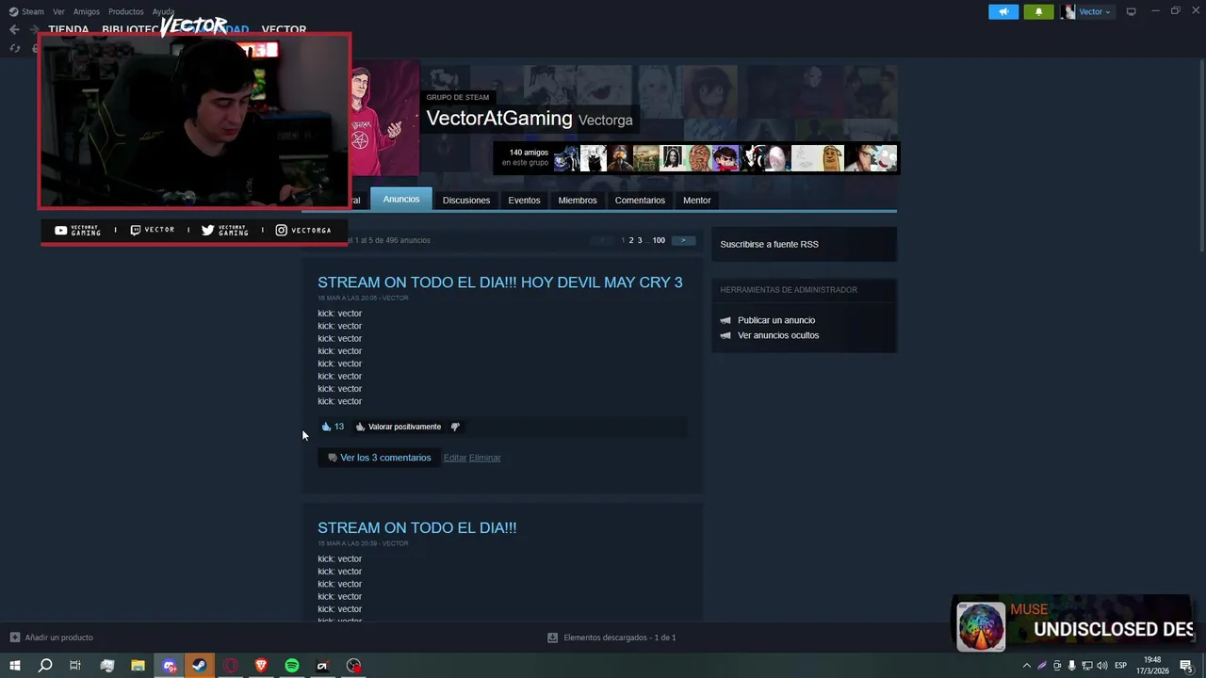The height and width of the screenshot is (678, 1206).
Task: Open the VectorAtGaming group title
Action: (x=499, y=119)
